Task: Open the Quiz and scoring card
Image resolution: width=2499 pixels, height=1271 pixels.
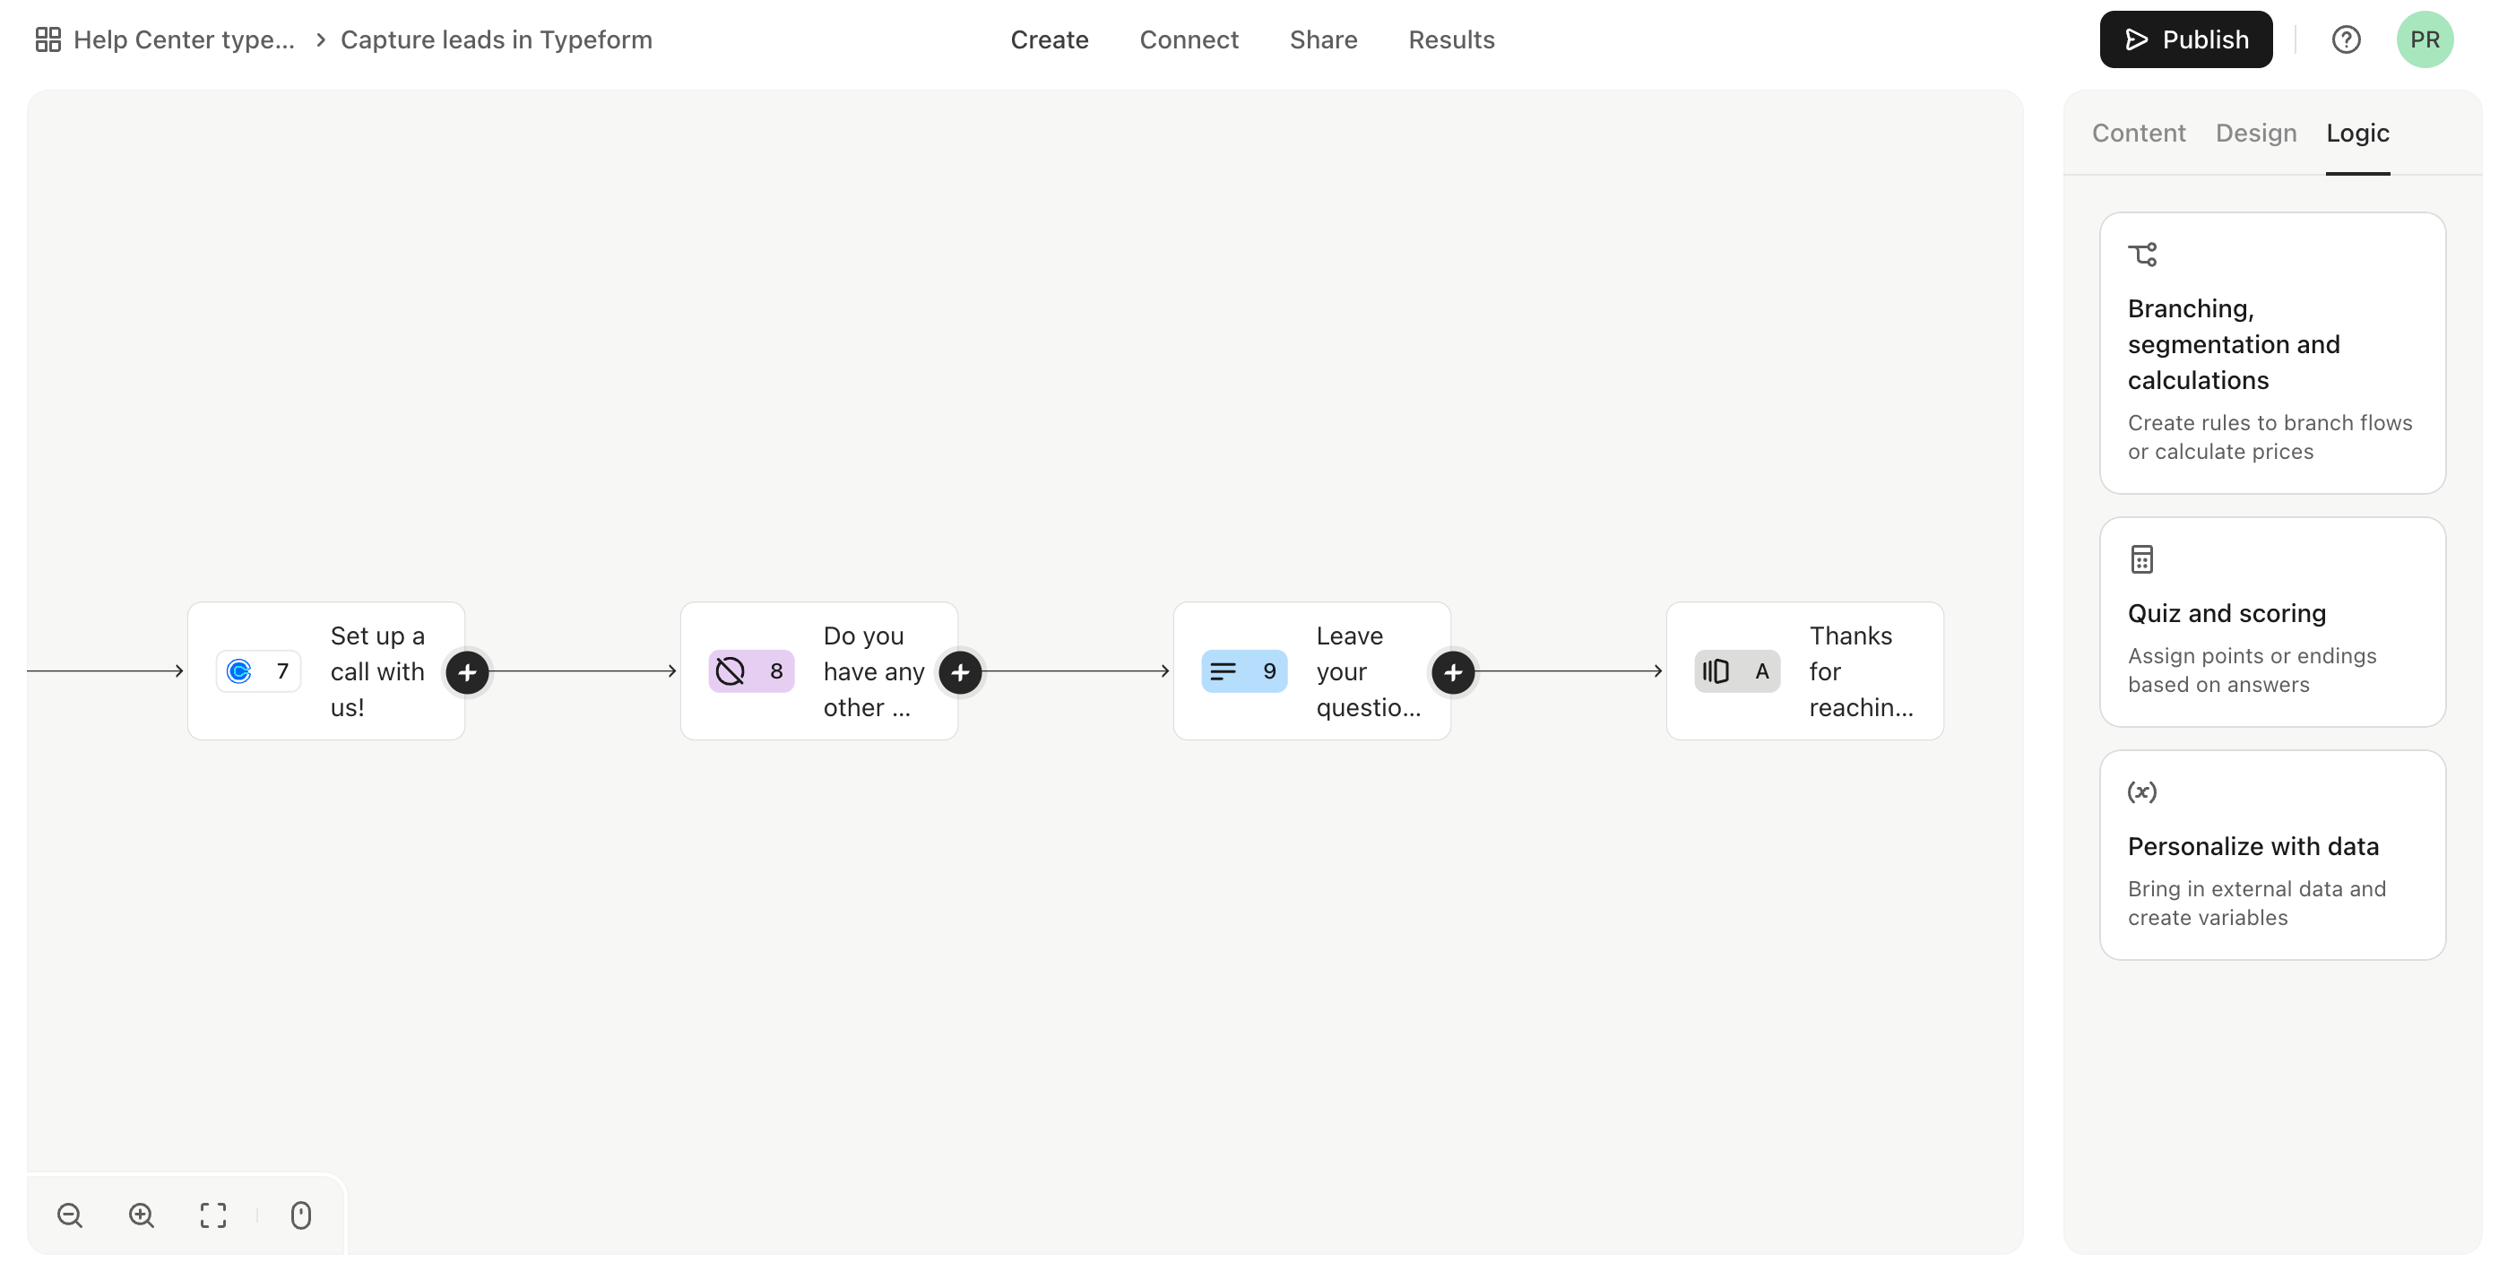Action: (2272, 622)
